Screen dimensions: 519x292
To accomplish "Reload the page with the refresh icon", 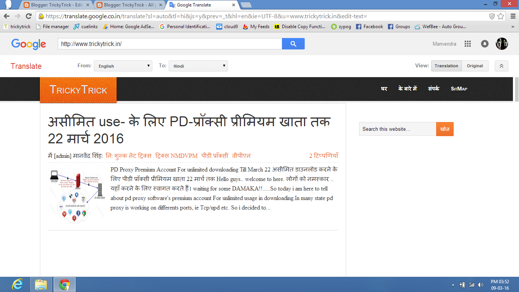I will click(28, 16).
